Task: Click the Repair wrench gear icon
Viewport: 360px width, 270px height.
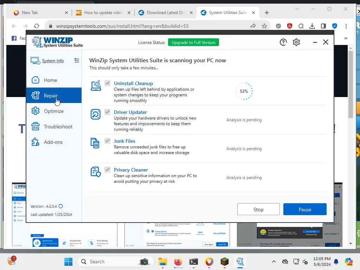Action: (x=36, y=95)
